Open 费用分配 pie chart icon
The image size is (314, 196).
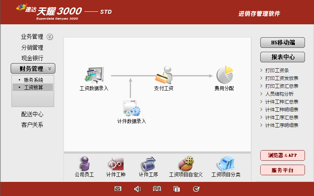coord(224,74)
